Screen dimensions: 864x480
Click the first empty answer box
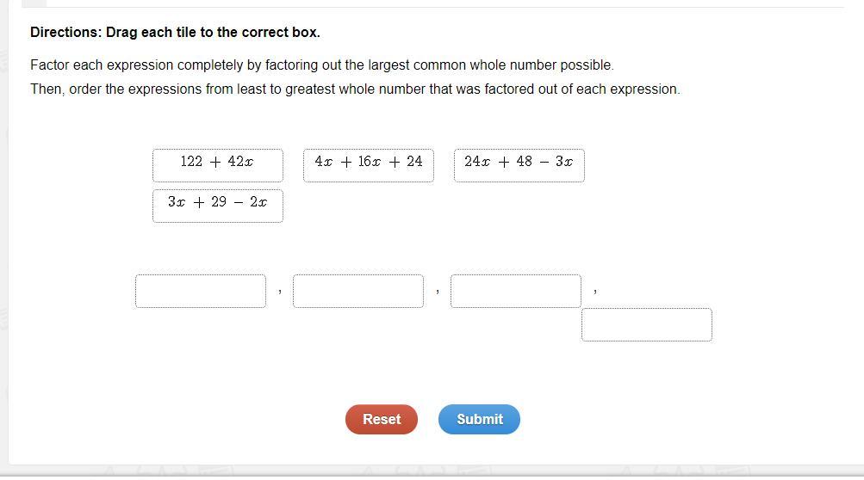click(201, 291)
